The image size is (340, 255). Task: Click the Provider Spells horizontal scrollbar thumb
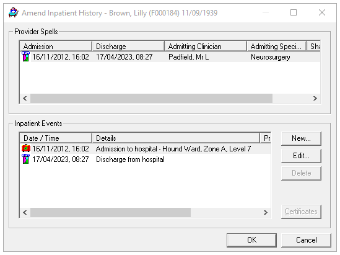[x=151, y=99]
